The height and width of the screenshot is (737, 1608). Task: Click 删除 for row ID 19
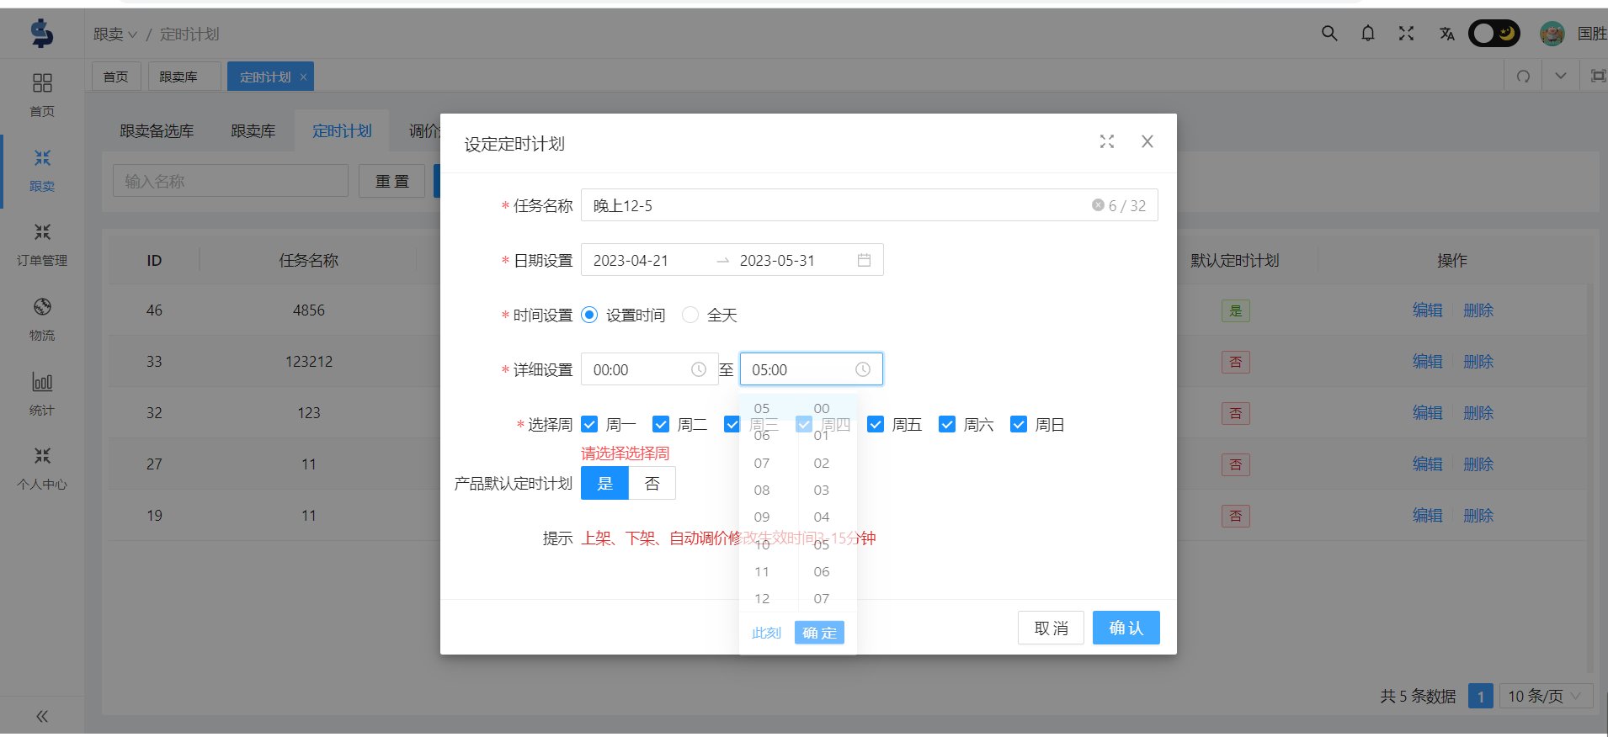[1478, 515]
